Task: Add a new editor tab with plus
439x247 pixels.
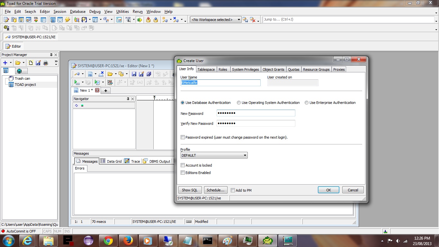Action: click(105, 91)
